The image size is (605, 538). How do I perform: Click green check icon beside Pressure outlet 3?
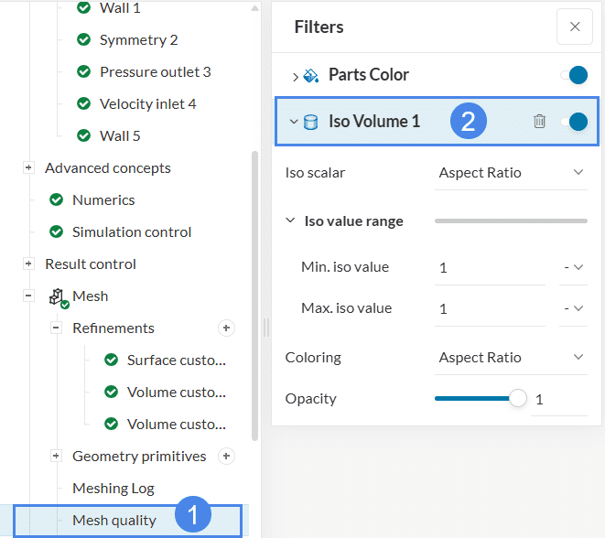click(83, 71)
